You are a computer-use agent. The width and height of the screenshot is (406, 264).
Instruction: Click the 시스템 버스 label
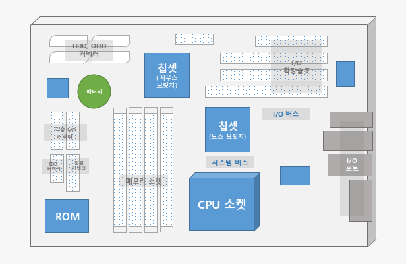230,162
